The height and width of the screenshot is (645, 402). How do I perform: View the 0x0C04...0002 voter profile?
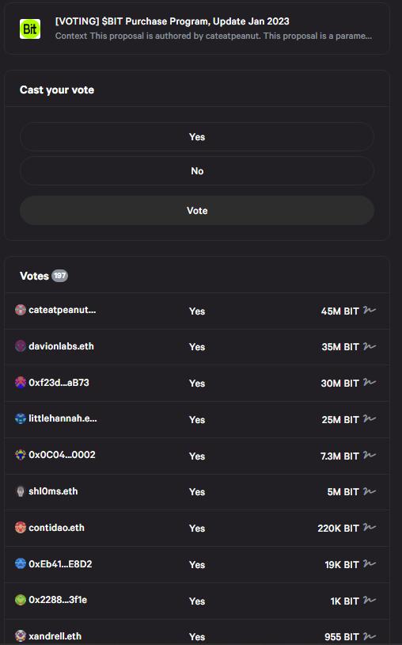(x=62, y=455)
